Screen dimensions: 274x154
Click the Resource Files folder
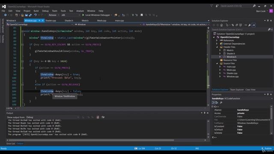coord(230,60)
